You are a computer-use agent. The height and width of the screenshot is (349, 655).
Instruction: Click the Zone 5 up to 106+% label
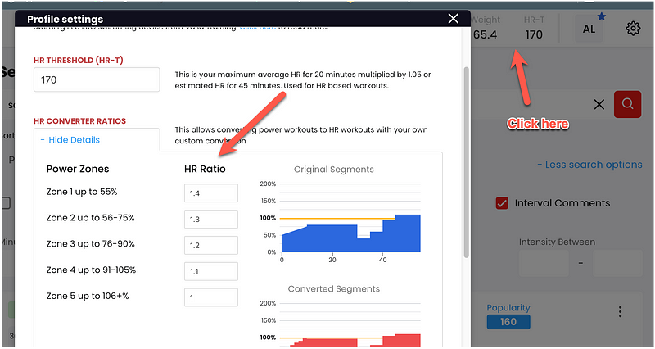[x=88, y=296]
